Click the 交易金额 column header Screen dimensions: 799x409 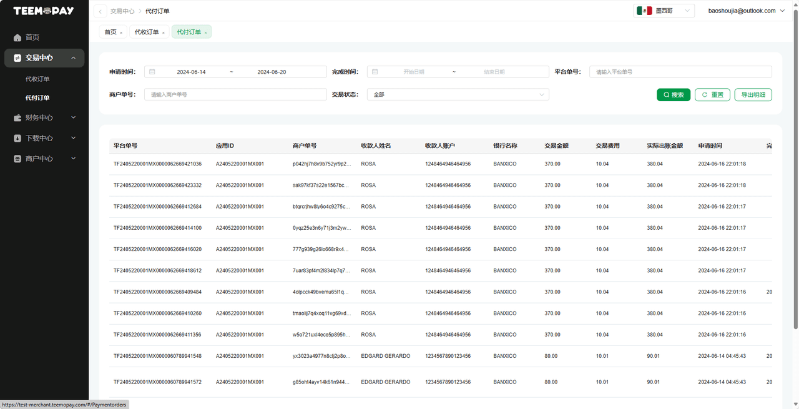click(x=556, y=145)
